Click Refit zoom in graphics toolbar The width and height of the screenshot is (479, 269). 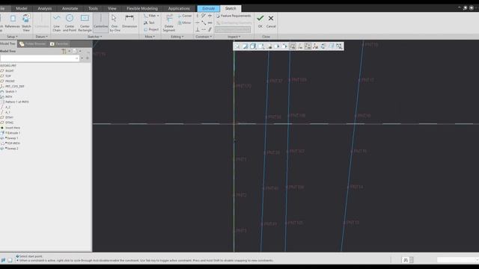tap(237, 46)
